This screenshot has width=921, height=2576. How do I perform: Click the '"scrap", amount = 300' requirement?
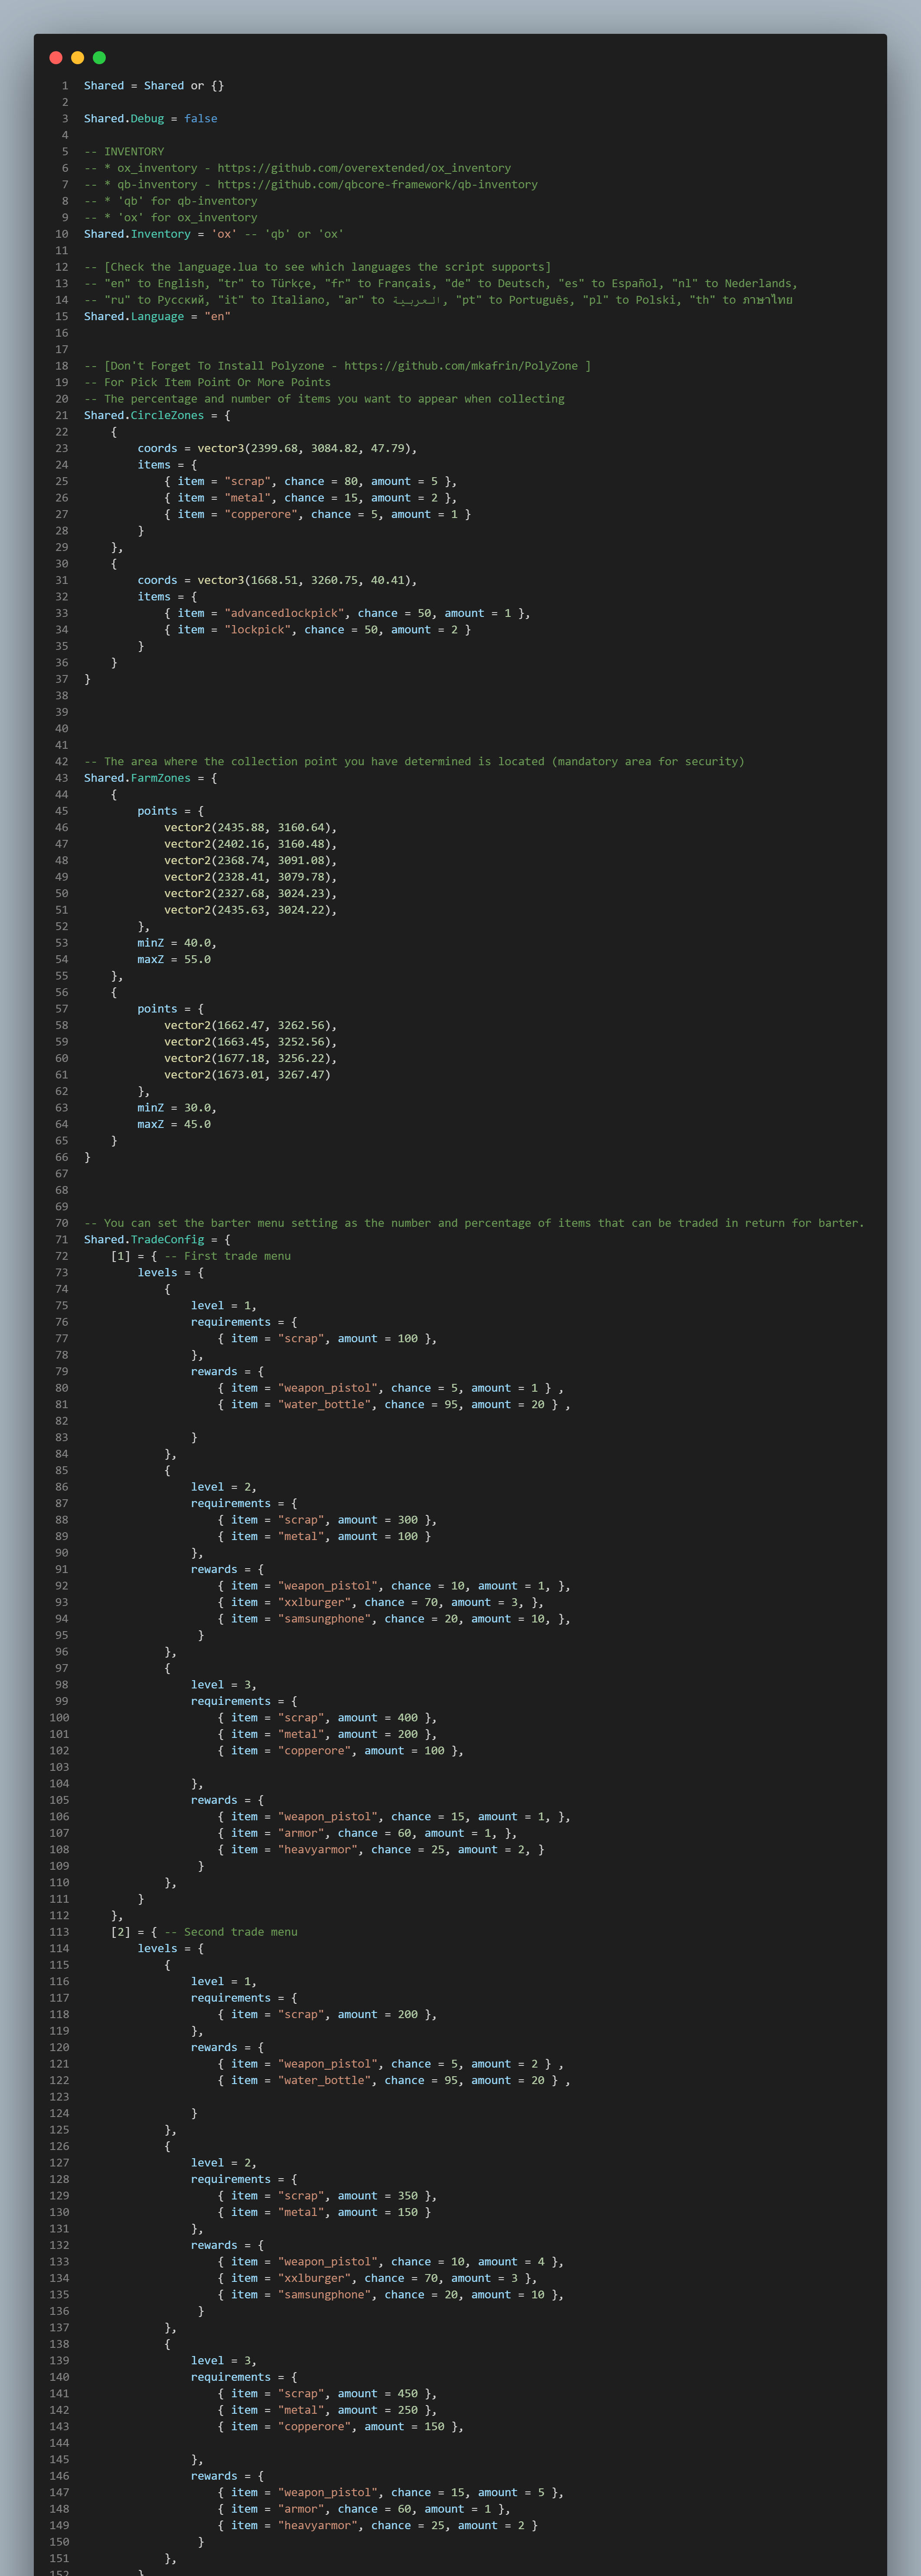(x=327, y=1520)
